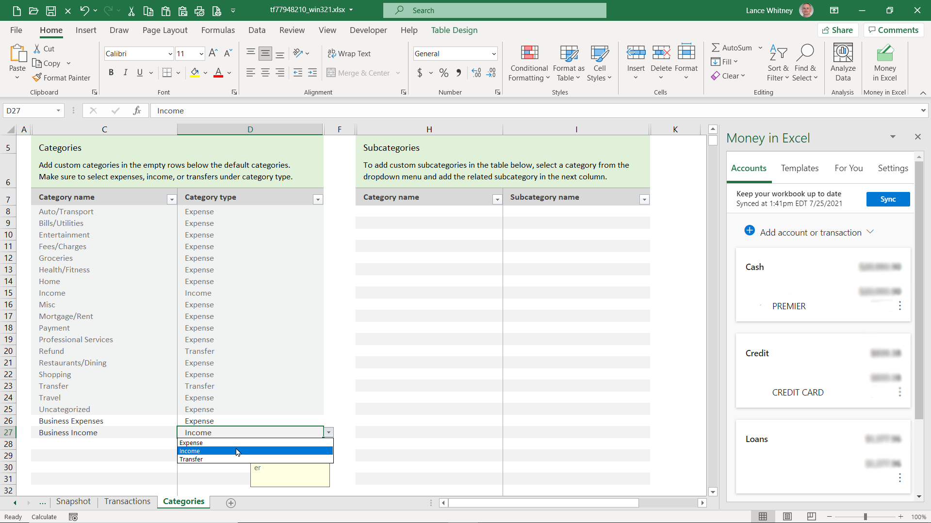Click the Align Left icon
This screenshot has width=931, height=523.
250,73
